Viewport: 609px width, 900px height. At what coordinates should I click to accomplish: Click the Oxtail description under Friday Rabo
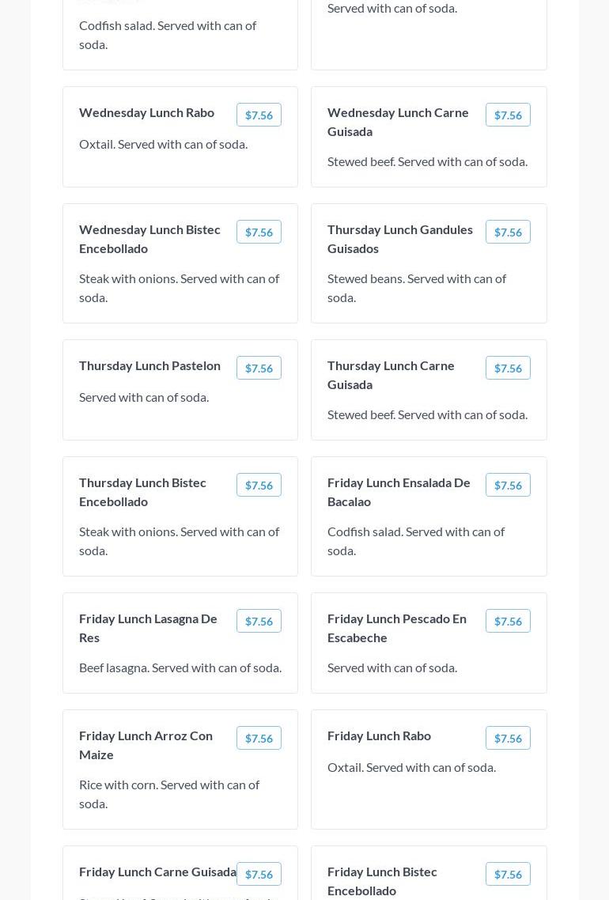[411, 767]
